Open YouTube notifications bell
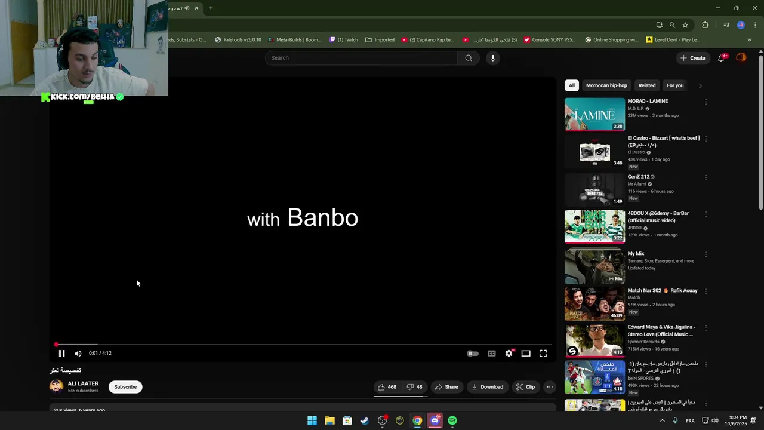 click(x=721, y=58)
